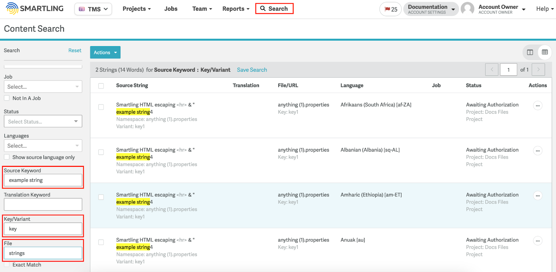Screen dimensions: 556x272
Task: Click the Save Search link
Action: click(252, 70)
